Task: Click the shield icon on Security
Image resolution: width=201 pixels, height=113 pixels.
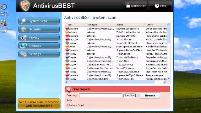Action: 24,29
